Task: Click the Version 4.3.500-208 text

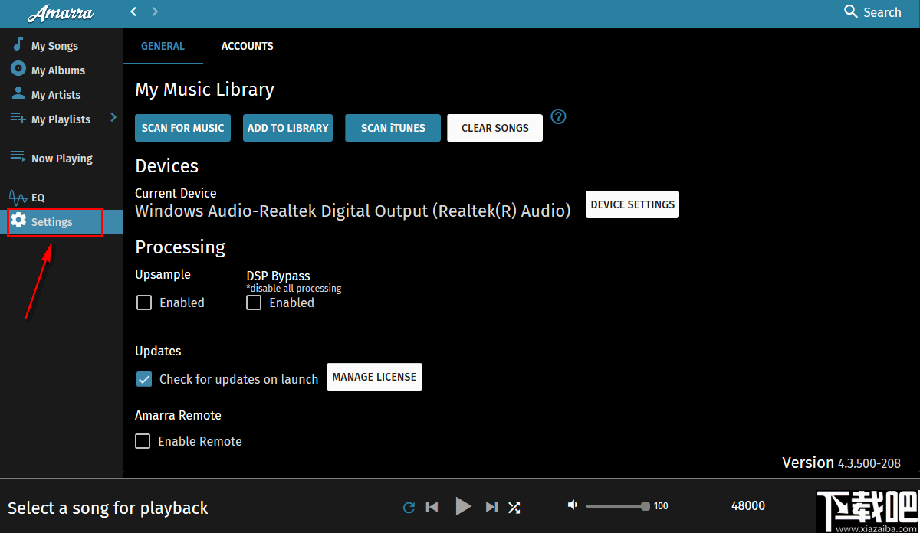Action: click(x=841, y=463)
